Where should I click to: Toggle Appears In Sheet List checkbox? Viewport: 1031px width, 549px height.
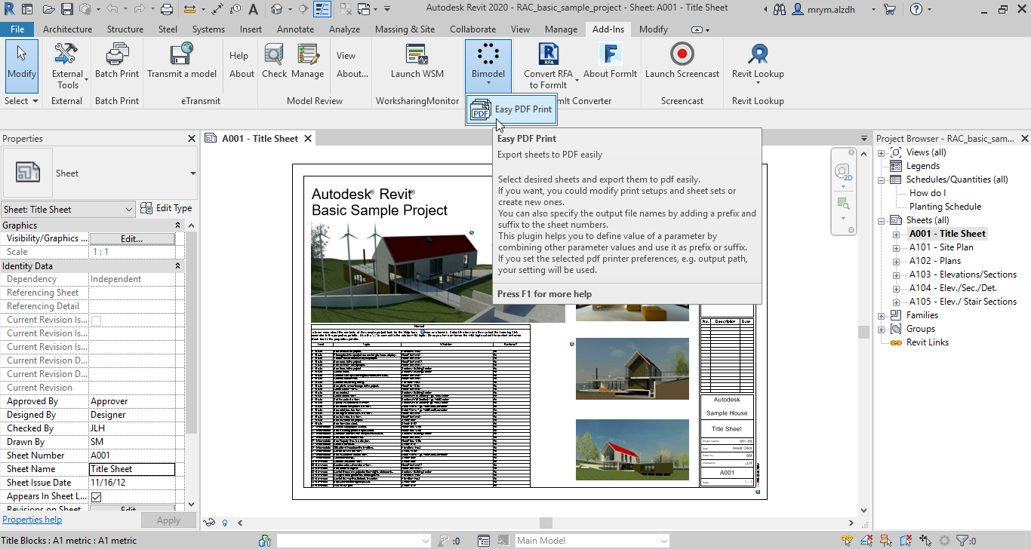96,497
